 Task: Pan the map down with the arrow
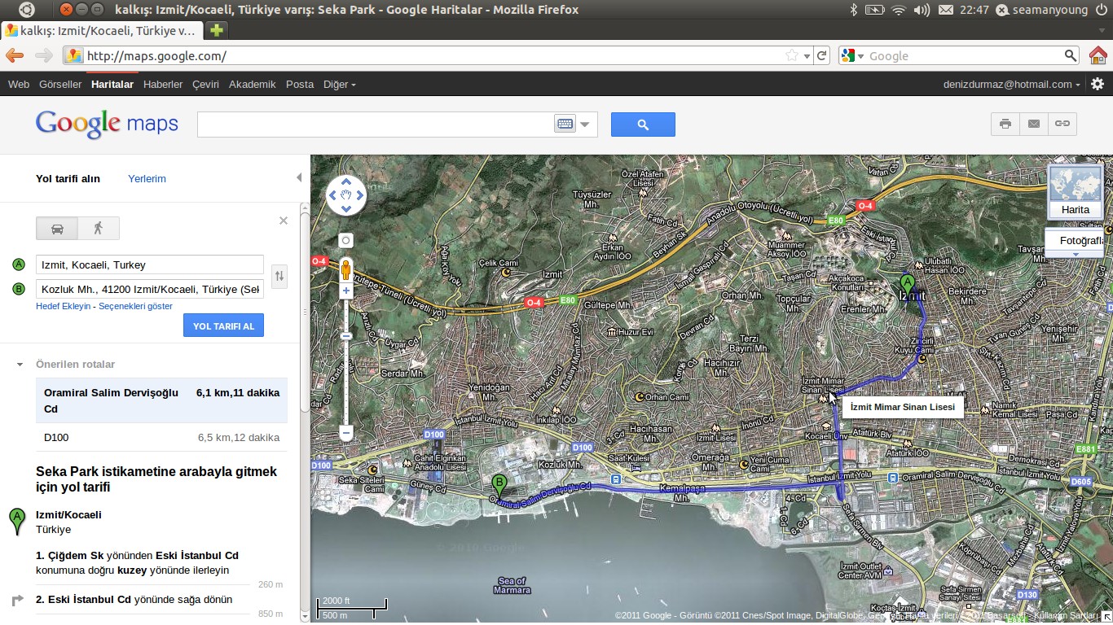(346, 209)
